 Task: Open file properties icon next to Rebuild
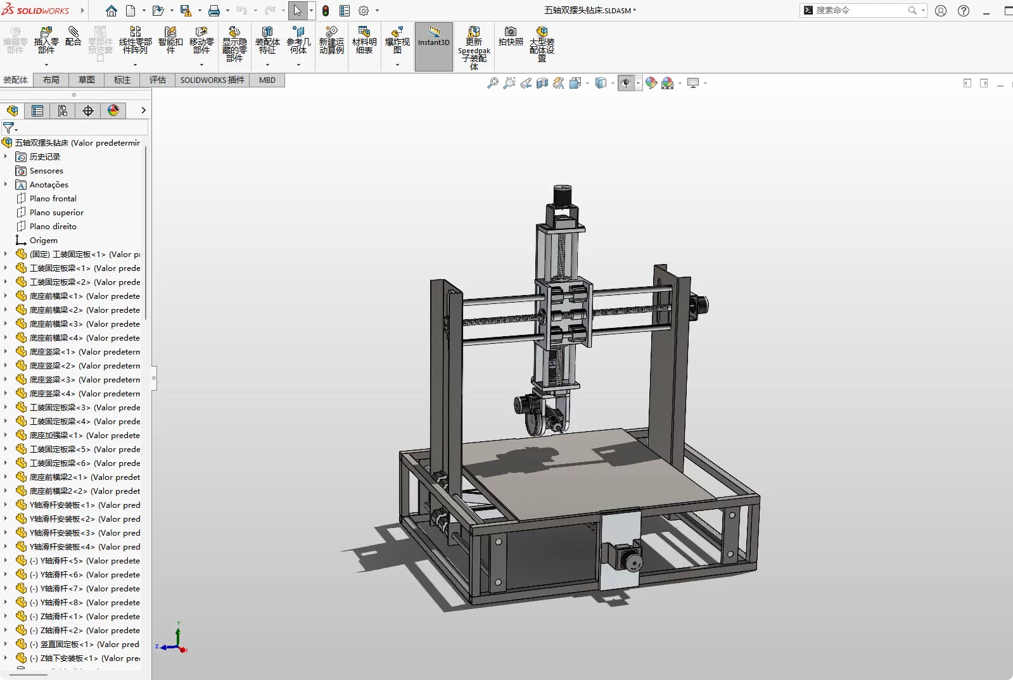coord(345,11)
